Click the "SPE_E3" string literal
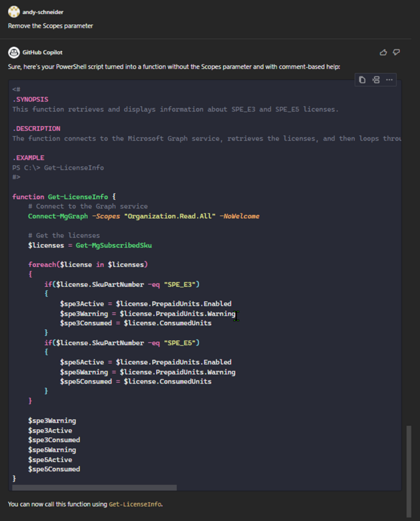The height and width of the screenshot is (521, 420). pyautogui.click(x=180, y=285)
